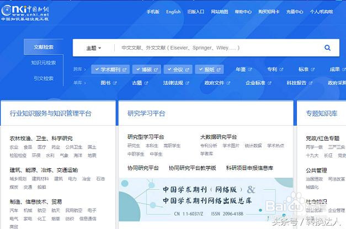Open 大数据研究平台 link
The height and width of the screenshot is (229, 346).
click(219, 137)
